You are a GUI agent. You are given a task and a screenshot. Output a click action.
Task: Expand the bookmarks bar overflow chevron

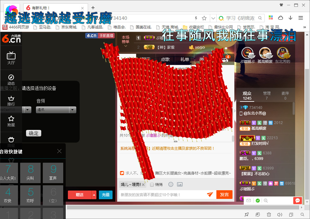[305, 27]
